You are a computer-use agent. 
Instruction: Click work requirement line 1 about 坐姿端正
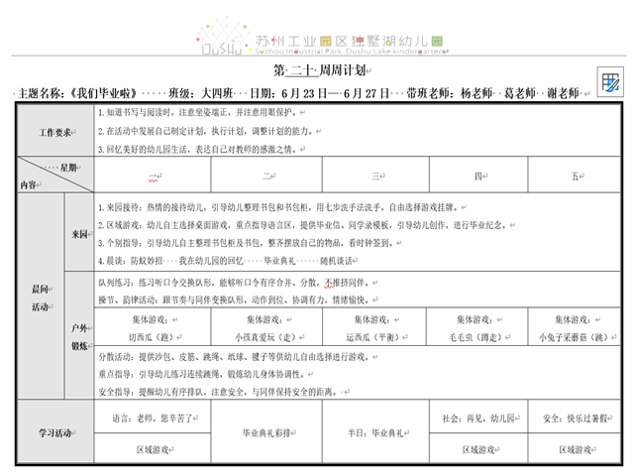coord(200,112)
